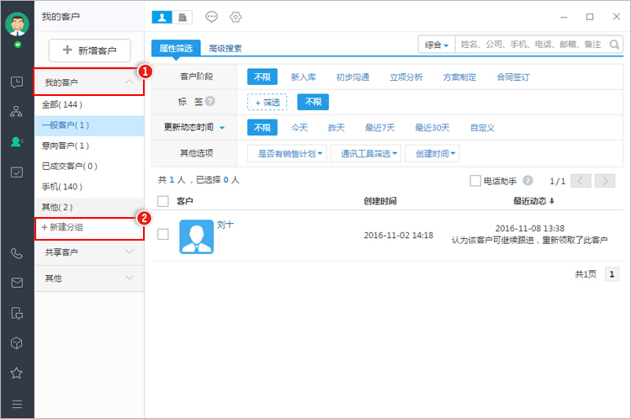Go to the previous page arrow
Screen dimensions: 631x419
pos(581,181)
